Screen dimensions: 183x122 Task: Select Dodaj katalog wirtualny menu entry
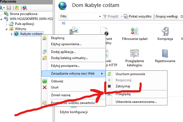(69, 58)
